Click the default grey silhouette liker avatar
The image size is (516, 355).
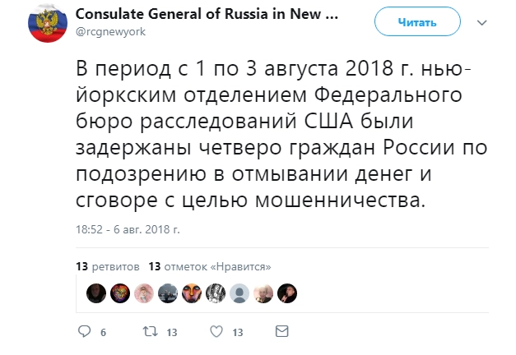click(x=239, y=293)
